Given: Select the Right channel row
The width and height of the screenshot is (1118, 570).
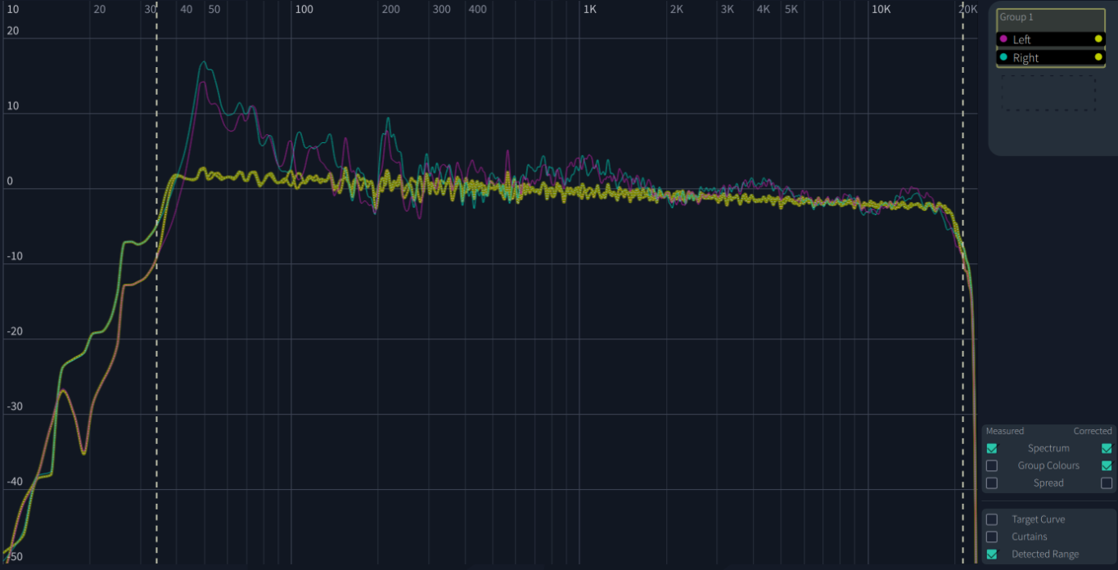Looking at the screenshot, I should click(x=1051, y=57).
